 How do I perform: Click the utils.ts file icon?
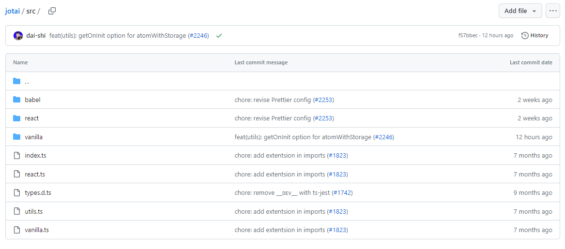[x=16, y=211]
